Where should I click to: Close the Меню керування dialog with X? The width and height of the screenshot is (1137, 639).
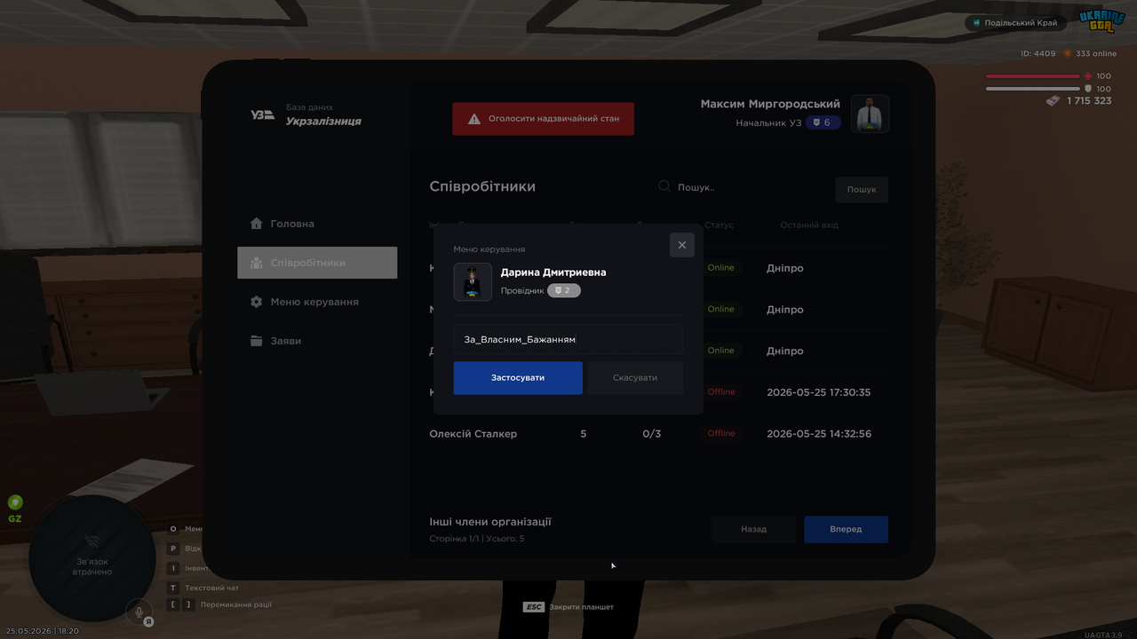point(682,245)
